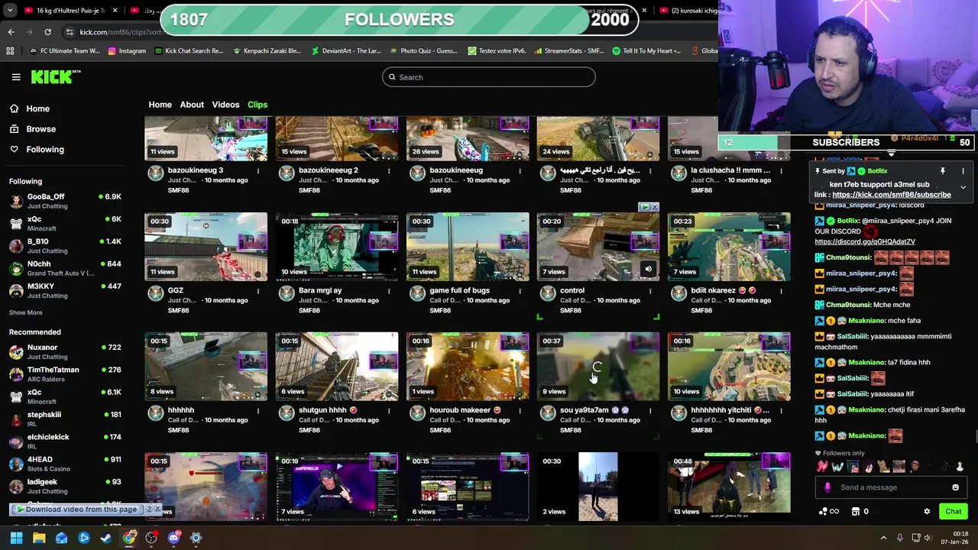Open the Kick shop storefront icon

click(x=856, y=512)
